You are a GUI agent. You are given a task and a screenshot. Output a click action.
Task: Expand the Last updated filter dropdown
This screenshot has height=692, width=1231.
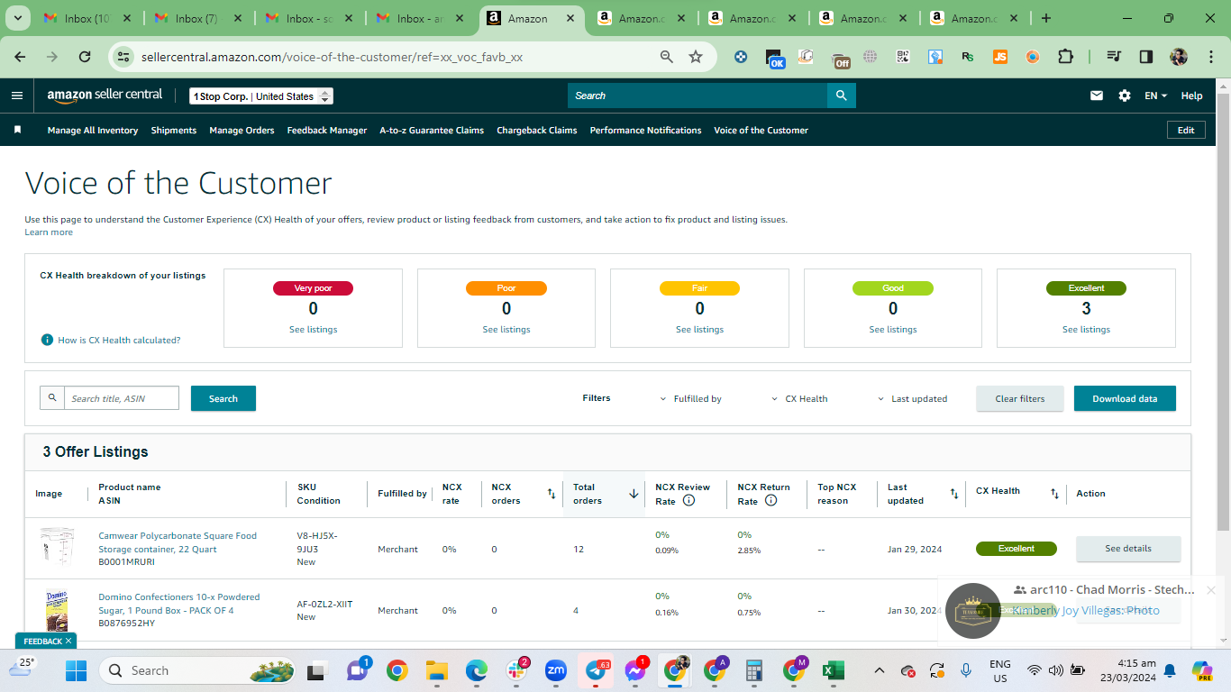point(912,398)
